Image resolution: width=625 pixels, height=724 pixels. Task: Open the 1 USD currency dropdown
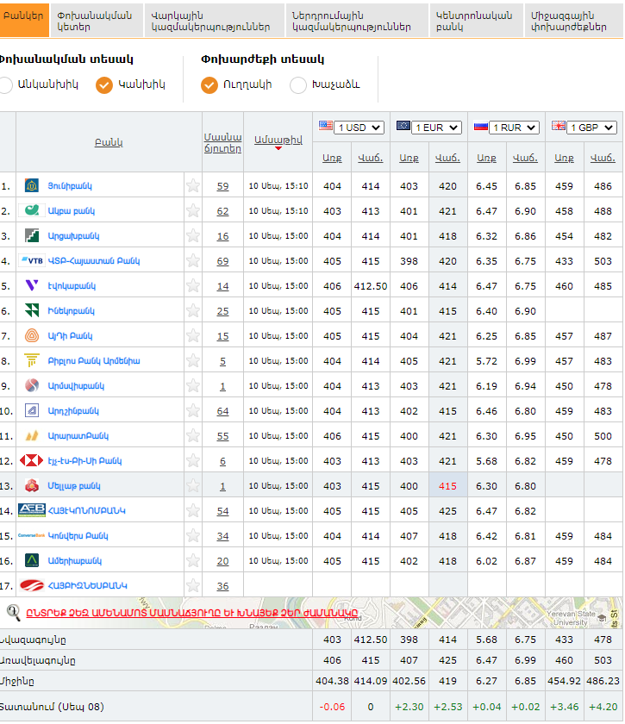pyautogui.click(x=359, y=128)
